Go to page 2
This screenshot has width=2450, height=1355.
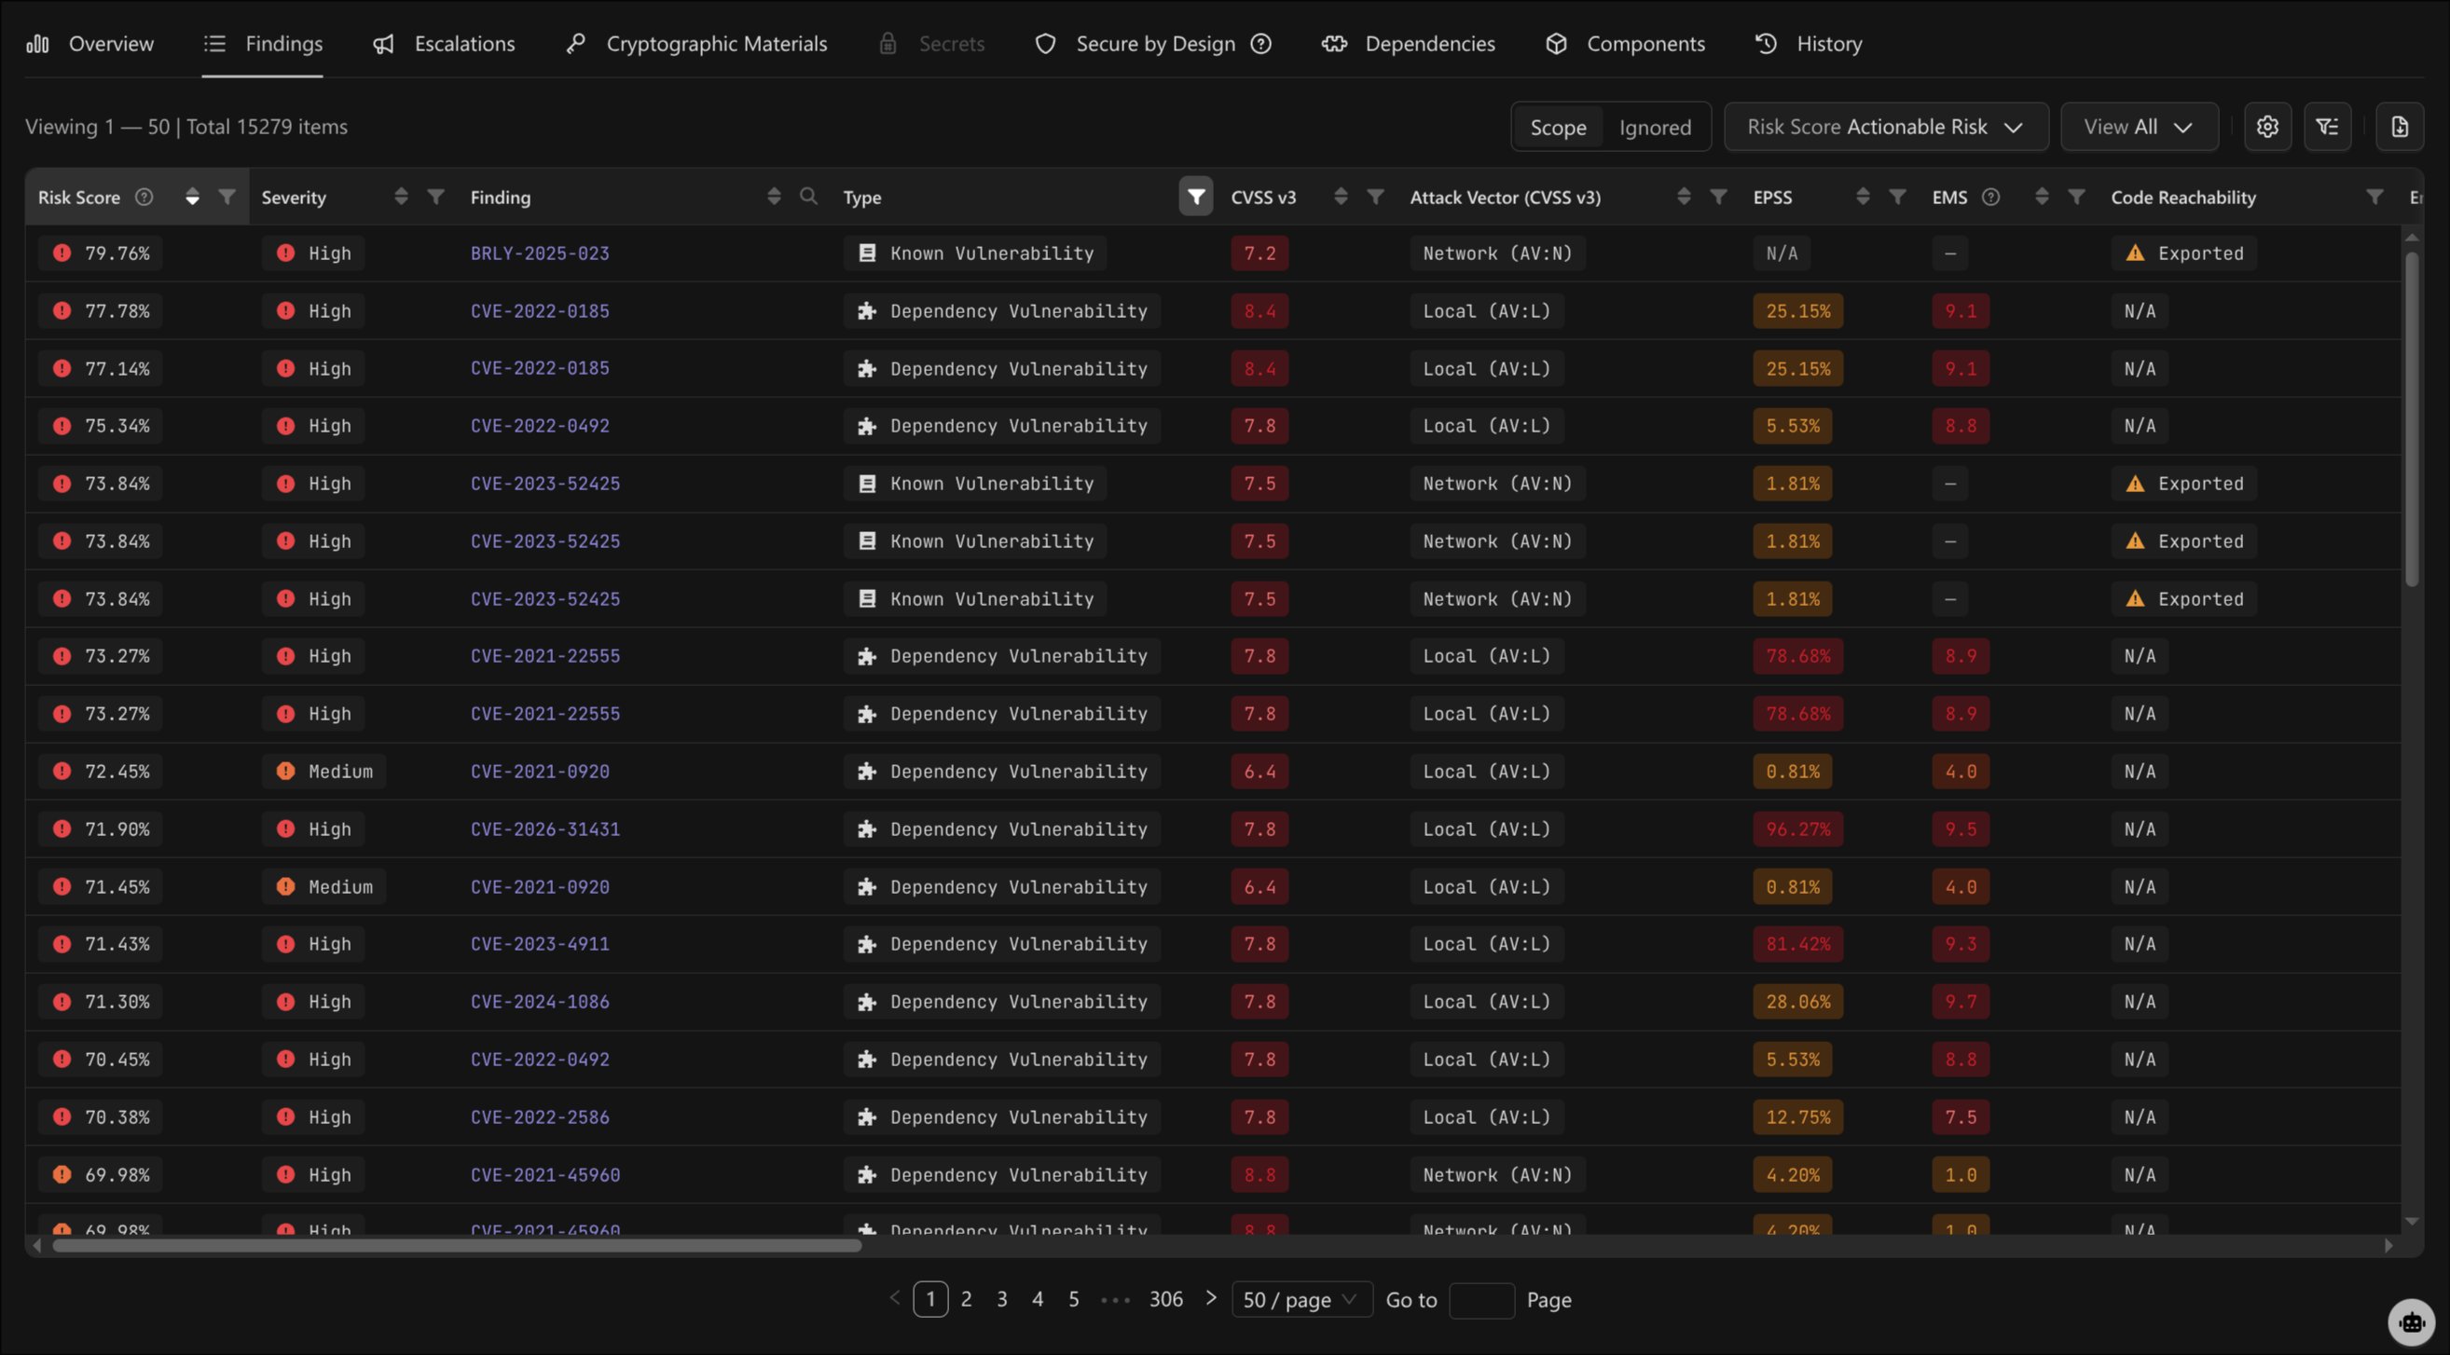(x=967, y=1299)
